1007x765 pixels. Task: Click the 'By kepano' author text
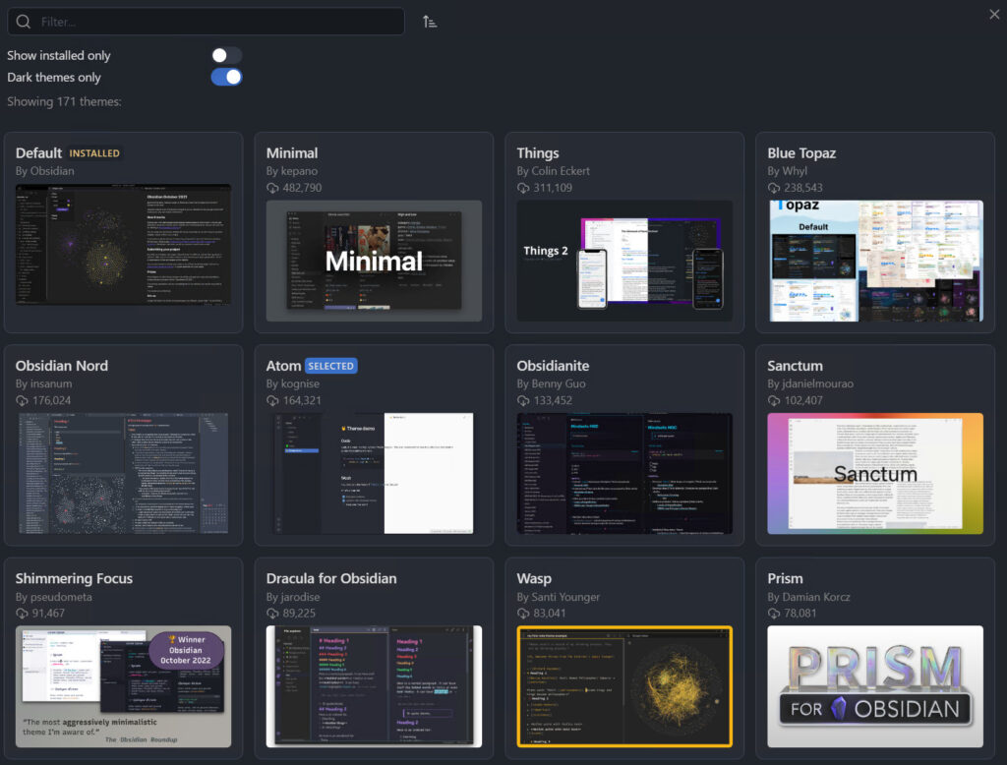[x=291, y=171]
